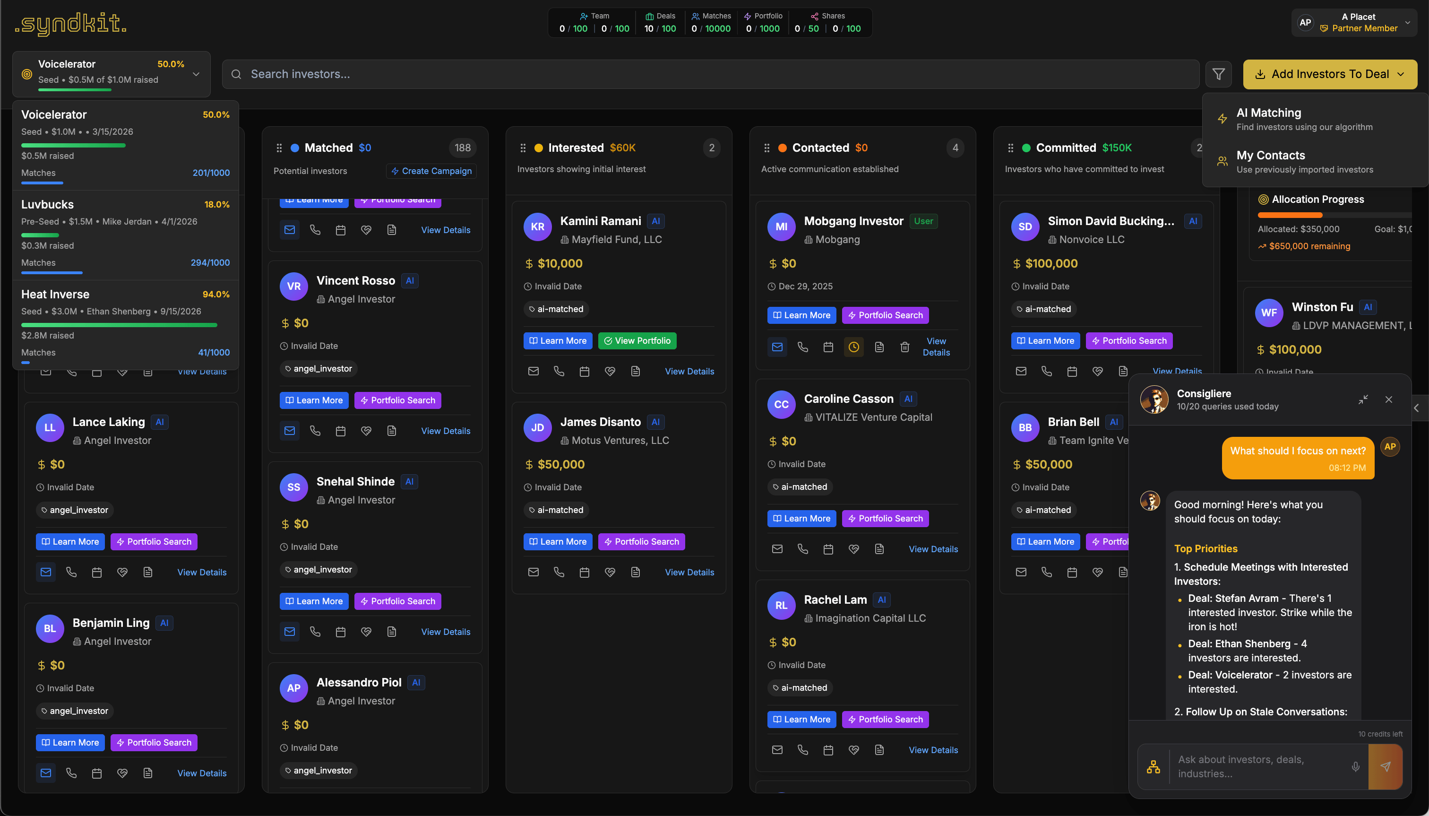
Task: Send the Consigliere chat message
Action: (1386, 766)
